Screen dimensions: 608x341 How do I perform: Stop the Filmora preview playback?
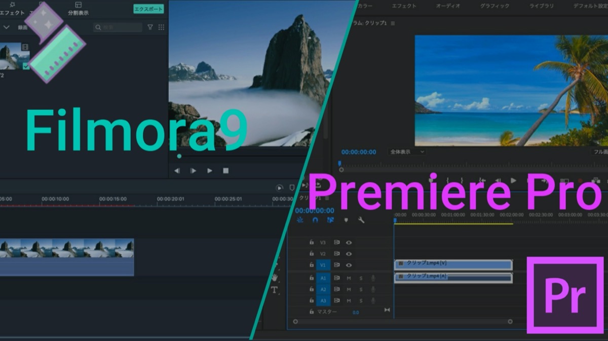tap(226, 171)
